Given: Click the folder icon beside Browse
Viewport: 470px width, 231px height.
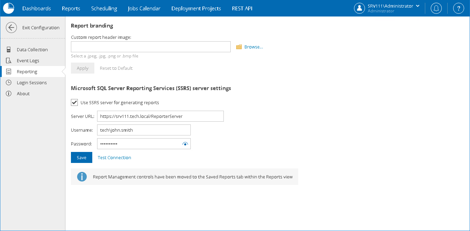Looking at the screenshot, I should [239, 46].
